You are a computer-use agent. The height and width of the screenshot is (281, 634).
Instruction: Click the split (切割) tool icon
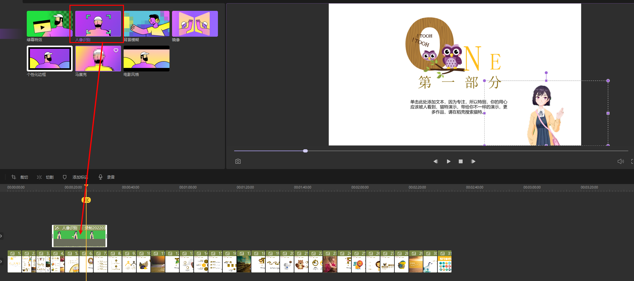click(x=39, y=177)
